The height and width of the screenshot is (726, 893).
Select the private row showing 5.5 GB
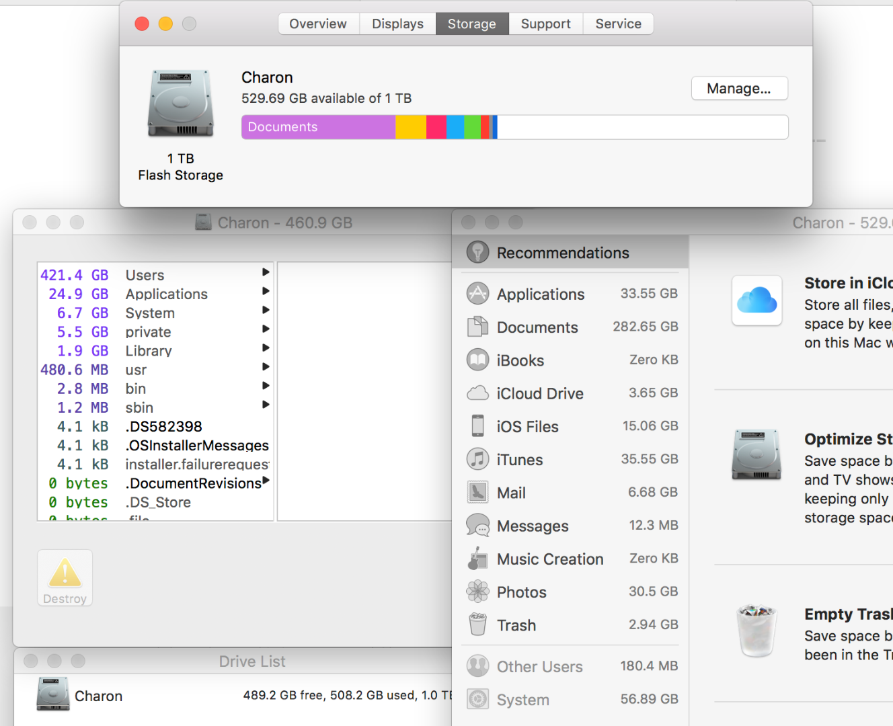click(155, 331)
